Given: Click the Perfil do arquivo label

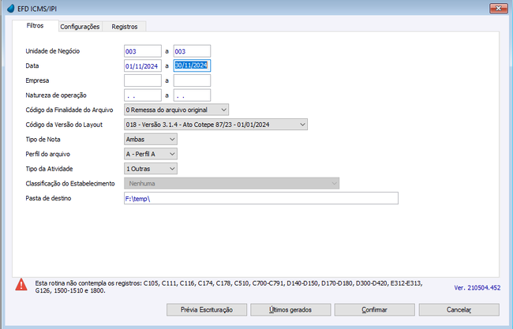Looking at the screenshot, I should 48,154.
